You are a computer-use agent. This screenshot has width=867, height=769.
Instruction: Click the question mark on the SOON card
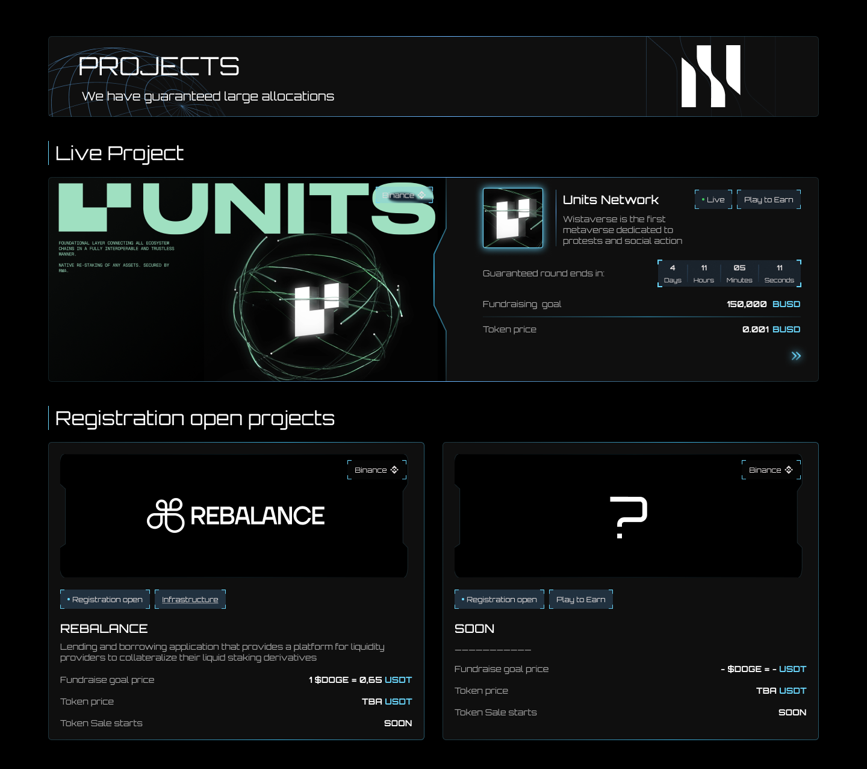coord(628,517)
